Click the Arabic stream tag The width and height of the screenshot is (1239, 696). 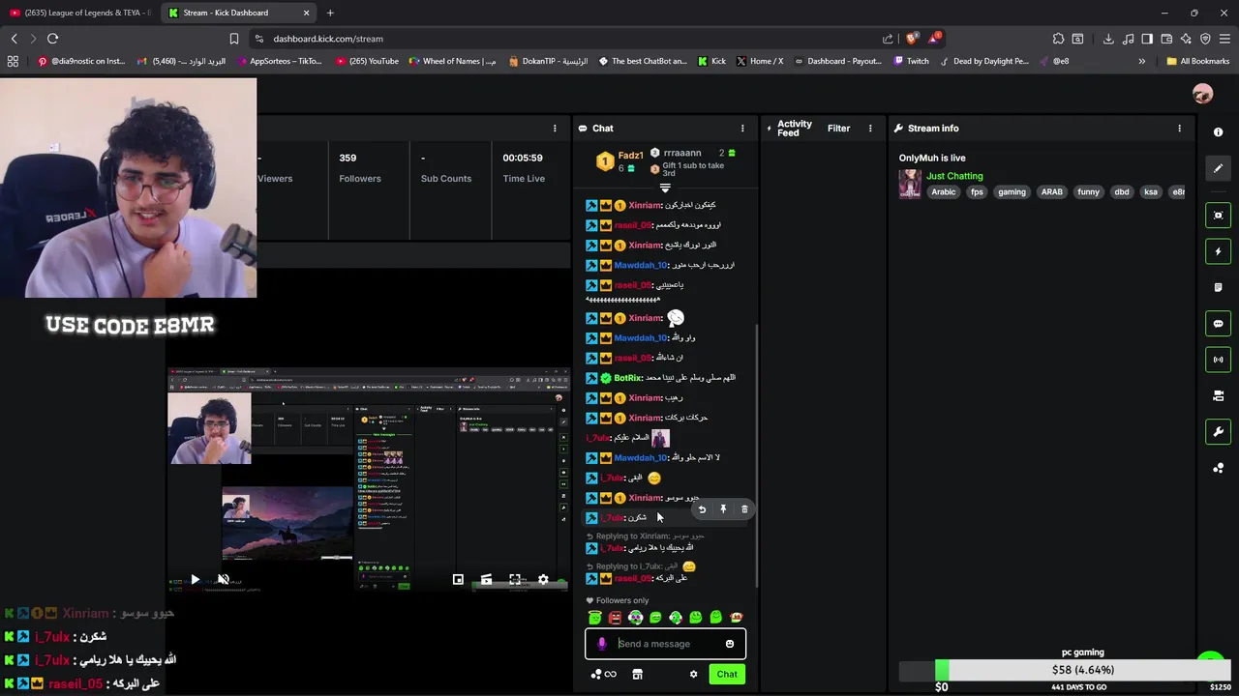(944, 192)
